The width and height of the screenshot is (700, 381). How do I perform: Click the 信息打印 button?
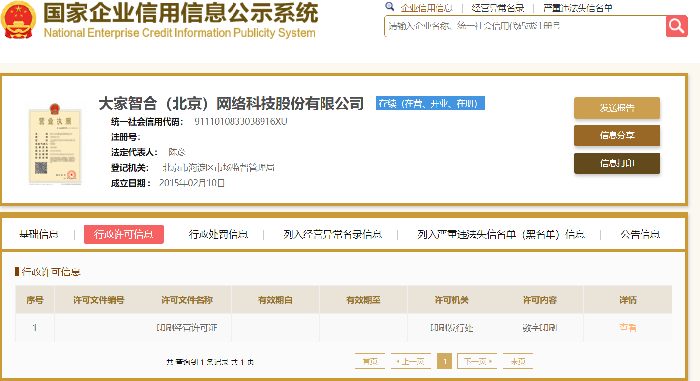tap(617, 163)
